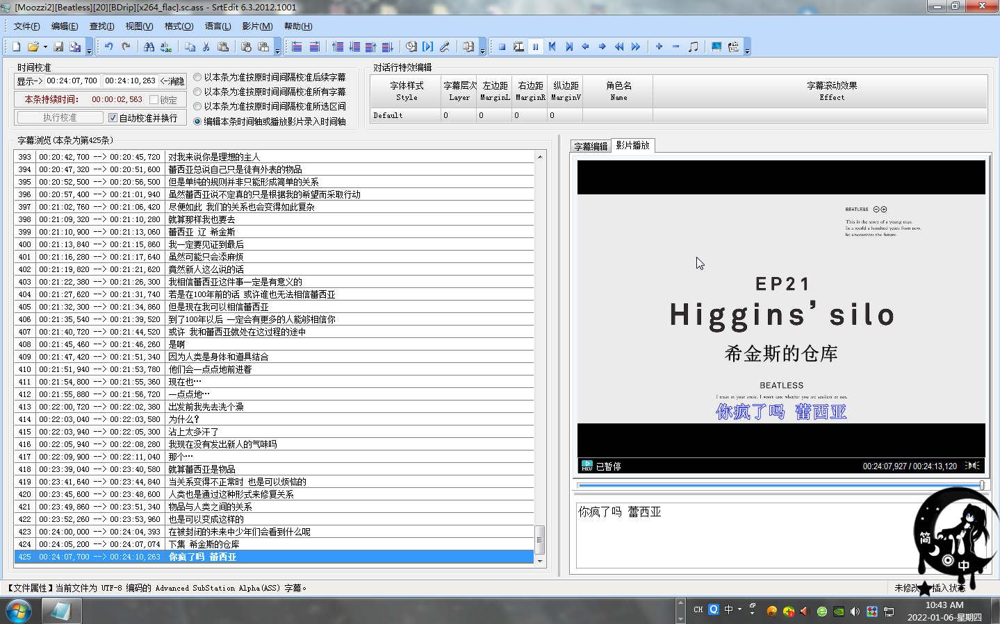Redo the last undone edit
1000x624 pixels.
(126, 47)
